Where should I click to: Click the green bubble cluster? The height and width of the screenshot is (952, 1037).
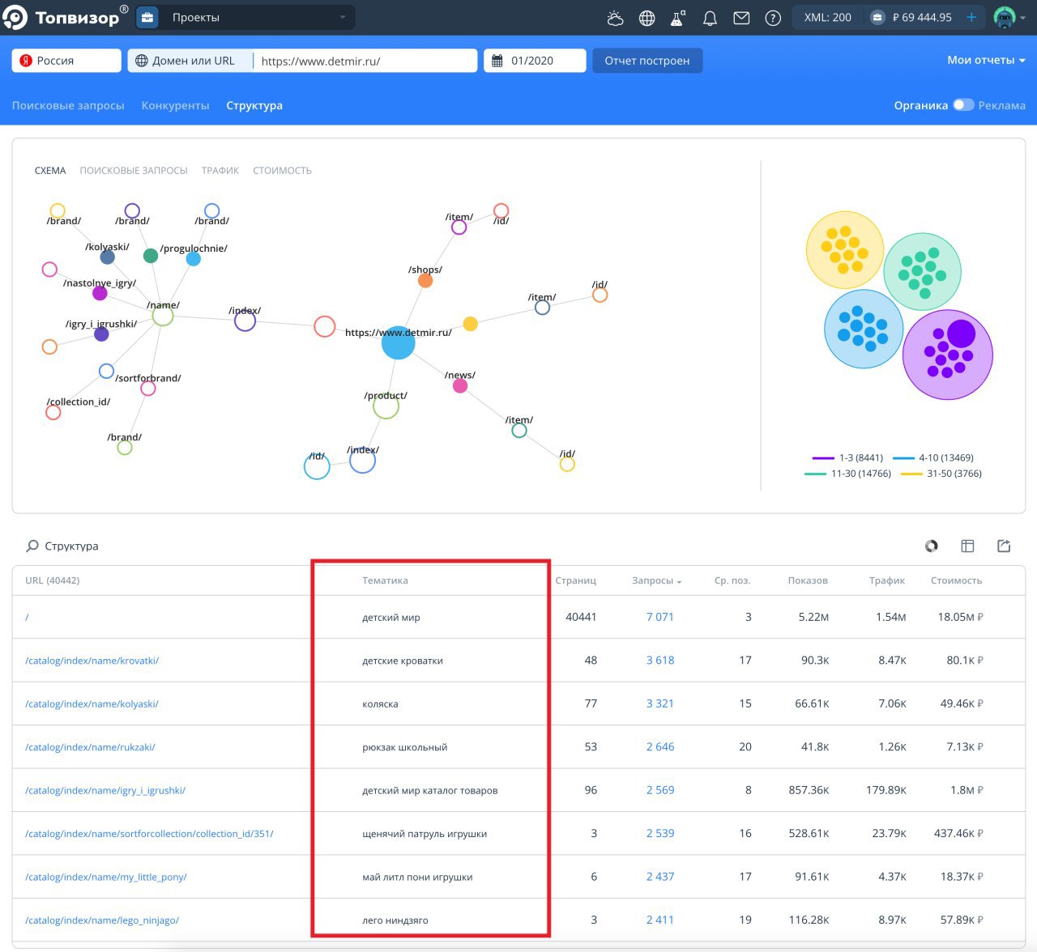pyautogui.click(x=922, y=272)
